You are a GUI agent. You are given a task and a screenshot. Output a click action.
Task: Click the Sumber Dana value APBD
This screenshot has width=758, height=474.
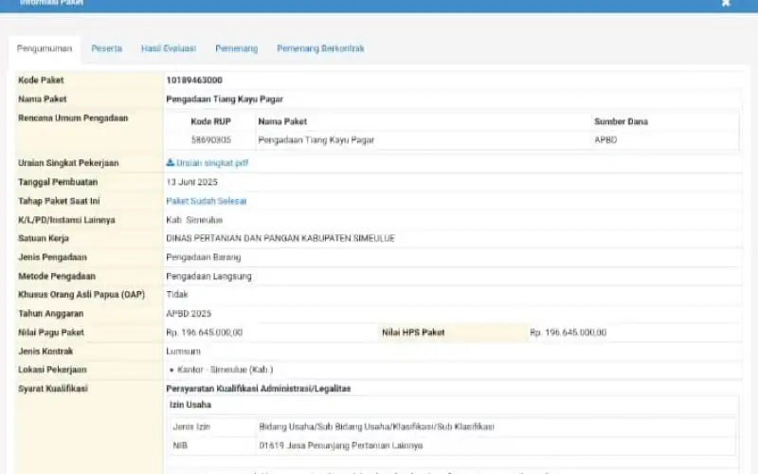(605, 139)
